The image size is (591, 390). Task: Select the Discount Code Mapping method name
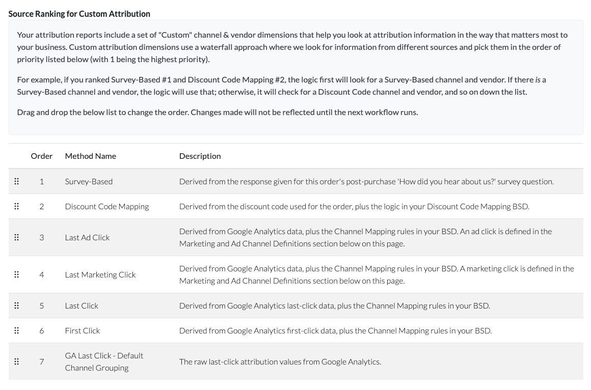click(x=107, y=206)
